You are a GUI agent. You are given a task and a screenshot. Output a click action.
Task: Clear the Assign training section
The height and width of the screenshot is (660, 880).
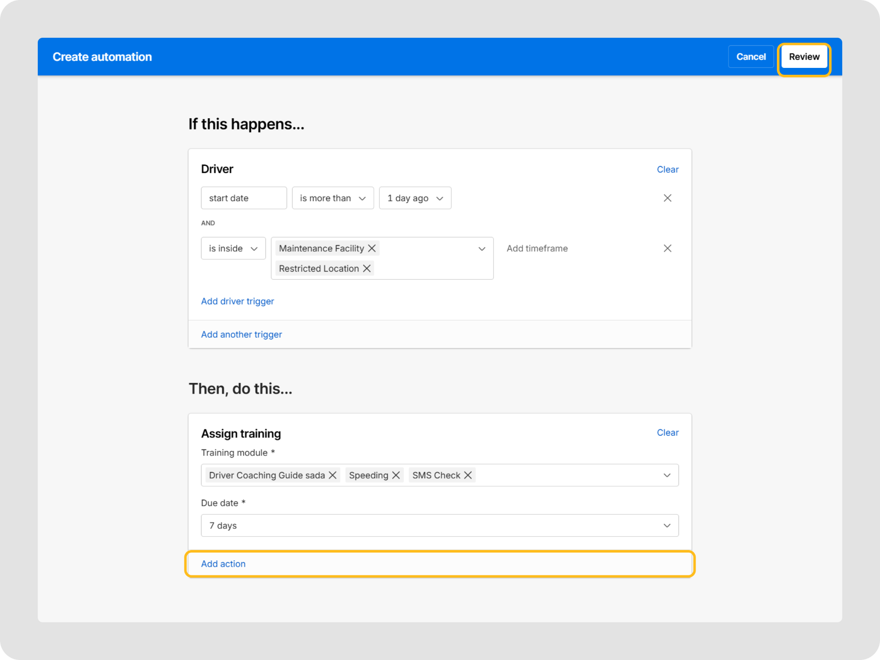coord(667,433)
